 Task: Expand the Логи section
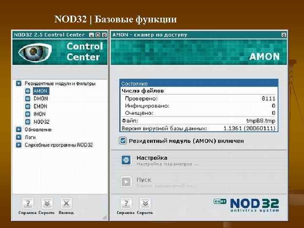coord(19,137)
